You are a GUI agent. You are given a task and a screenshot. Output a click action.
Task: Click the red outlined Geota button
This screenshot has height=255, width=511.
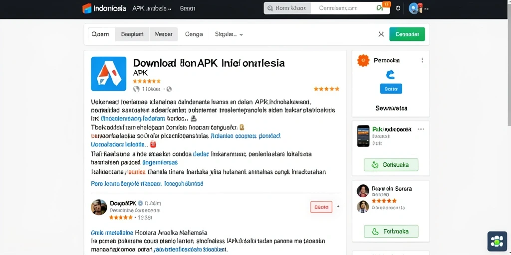[321, 207]
